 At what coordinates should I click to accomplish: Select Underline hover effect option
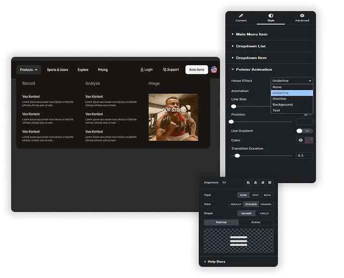(x=292, y=93)
